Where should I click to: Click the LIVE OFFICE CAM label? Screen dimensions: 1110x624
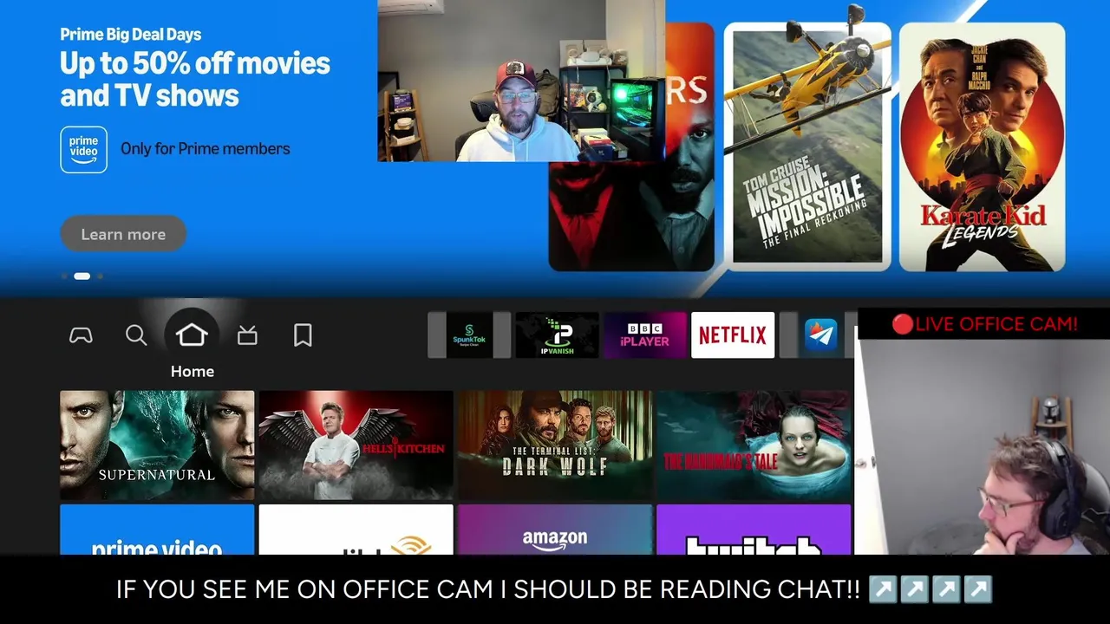(x=984, y=324)
